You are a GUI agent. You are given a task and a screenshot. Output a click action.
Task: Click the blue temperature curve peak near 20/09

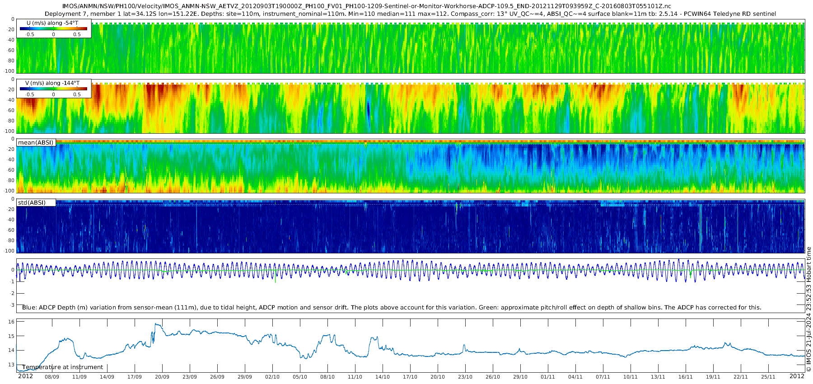point(156,324)
